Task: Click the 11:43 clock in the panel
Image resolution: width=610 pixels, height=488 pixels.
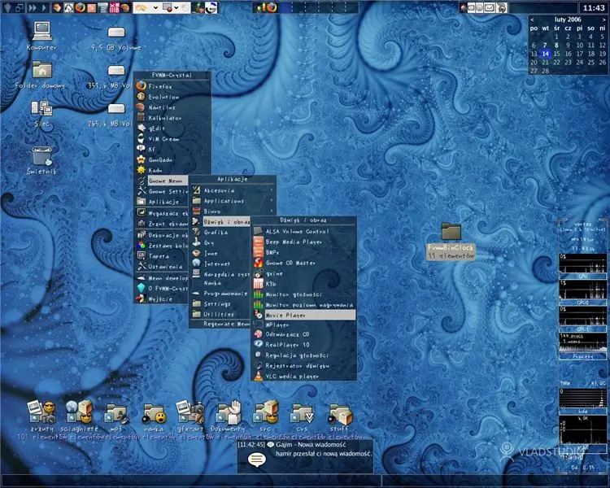Action: coord(594,8)
